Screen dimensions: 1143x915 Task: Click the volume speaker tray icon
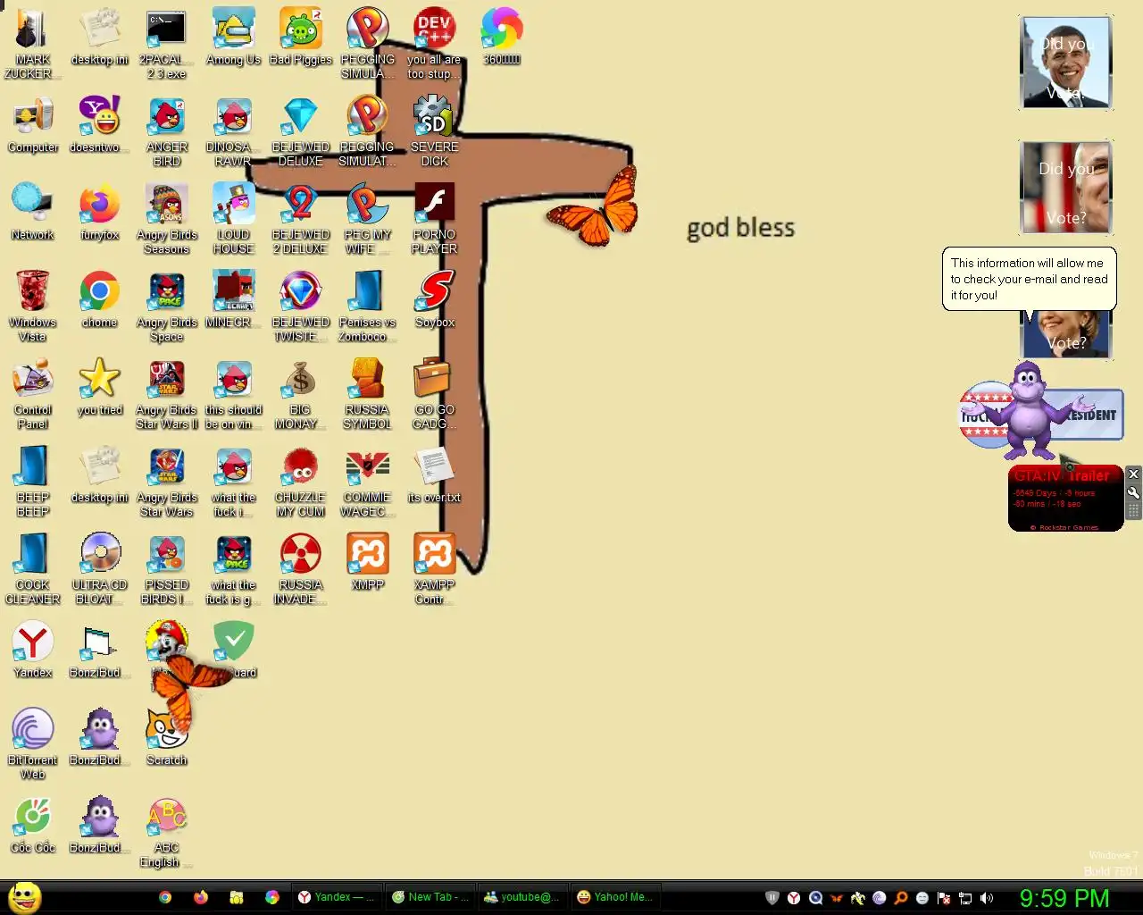[987, 898]
